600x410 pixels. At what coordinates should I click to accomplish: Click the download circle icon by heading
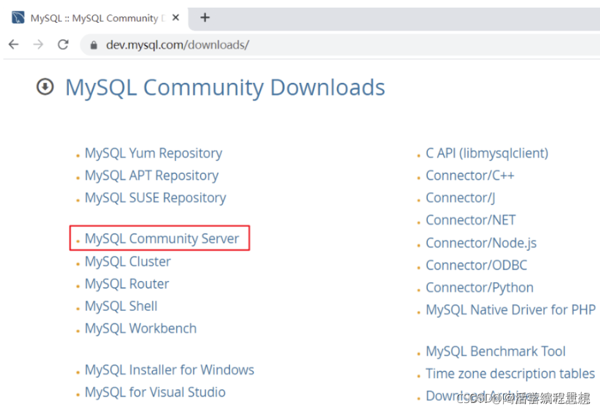coord(45,87)
